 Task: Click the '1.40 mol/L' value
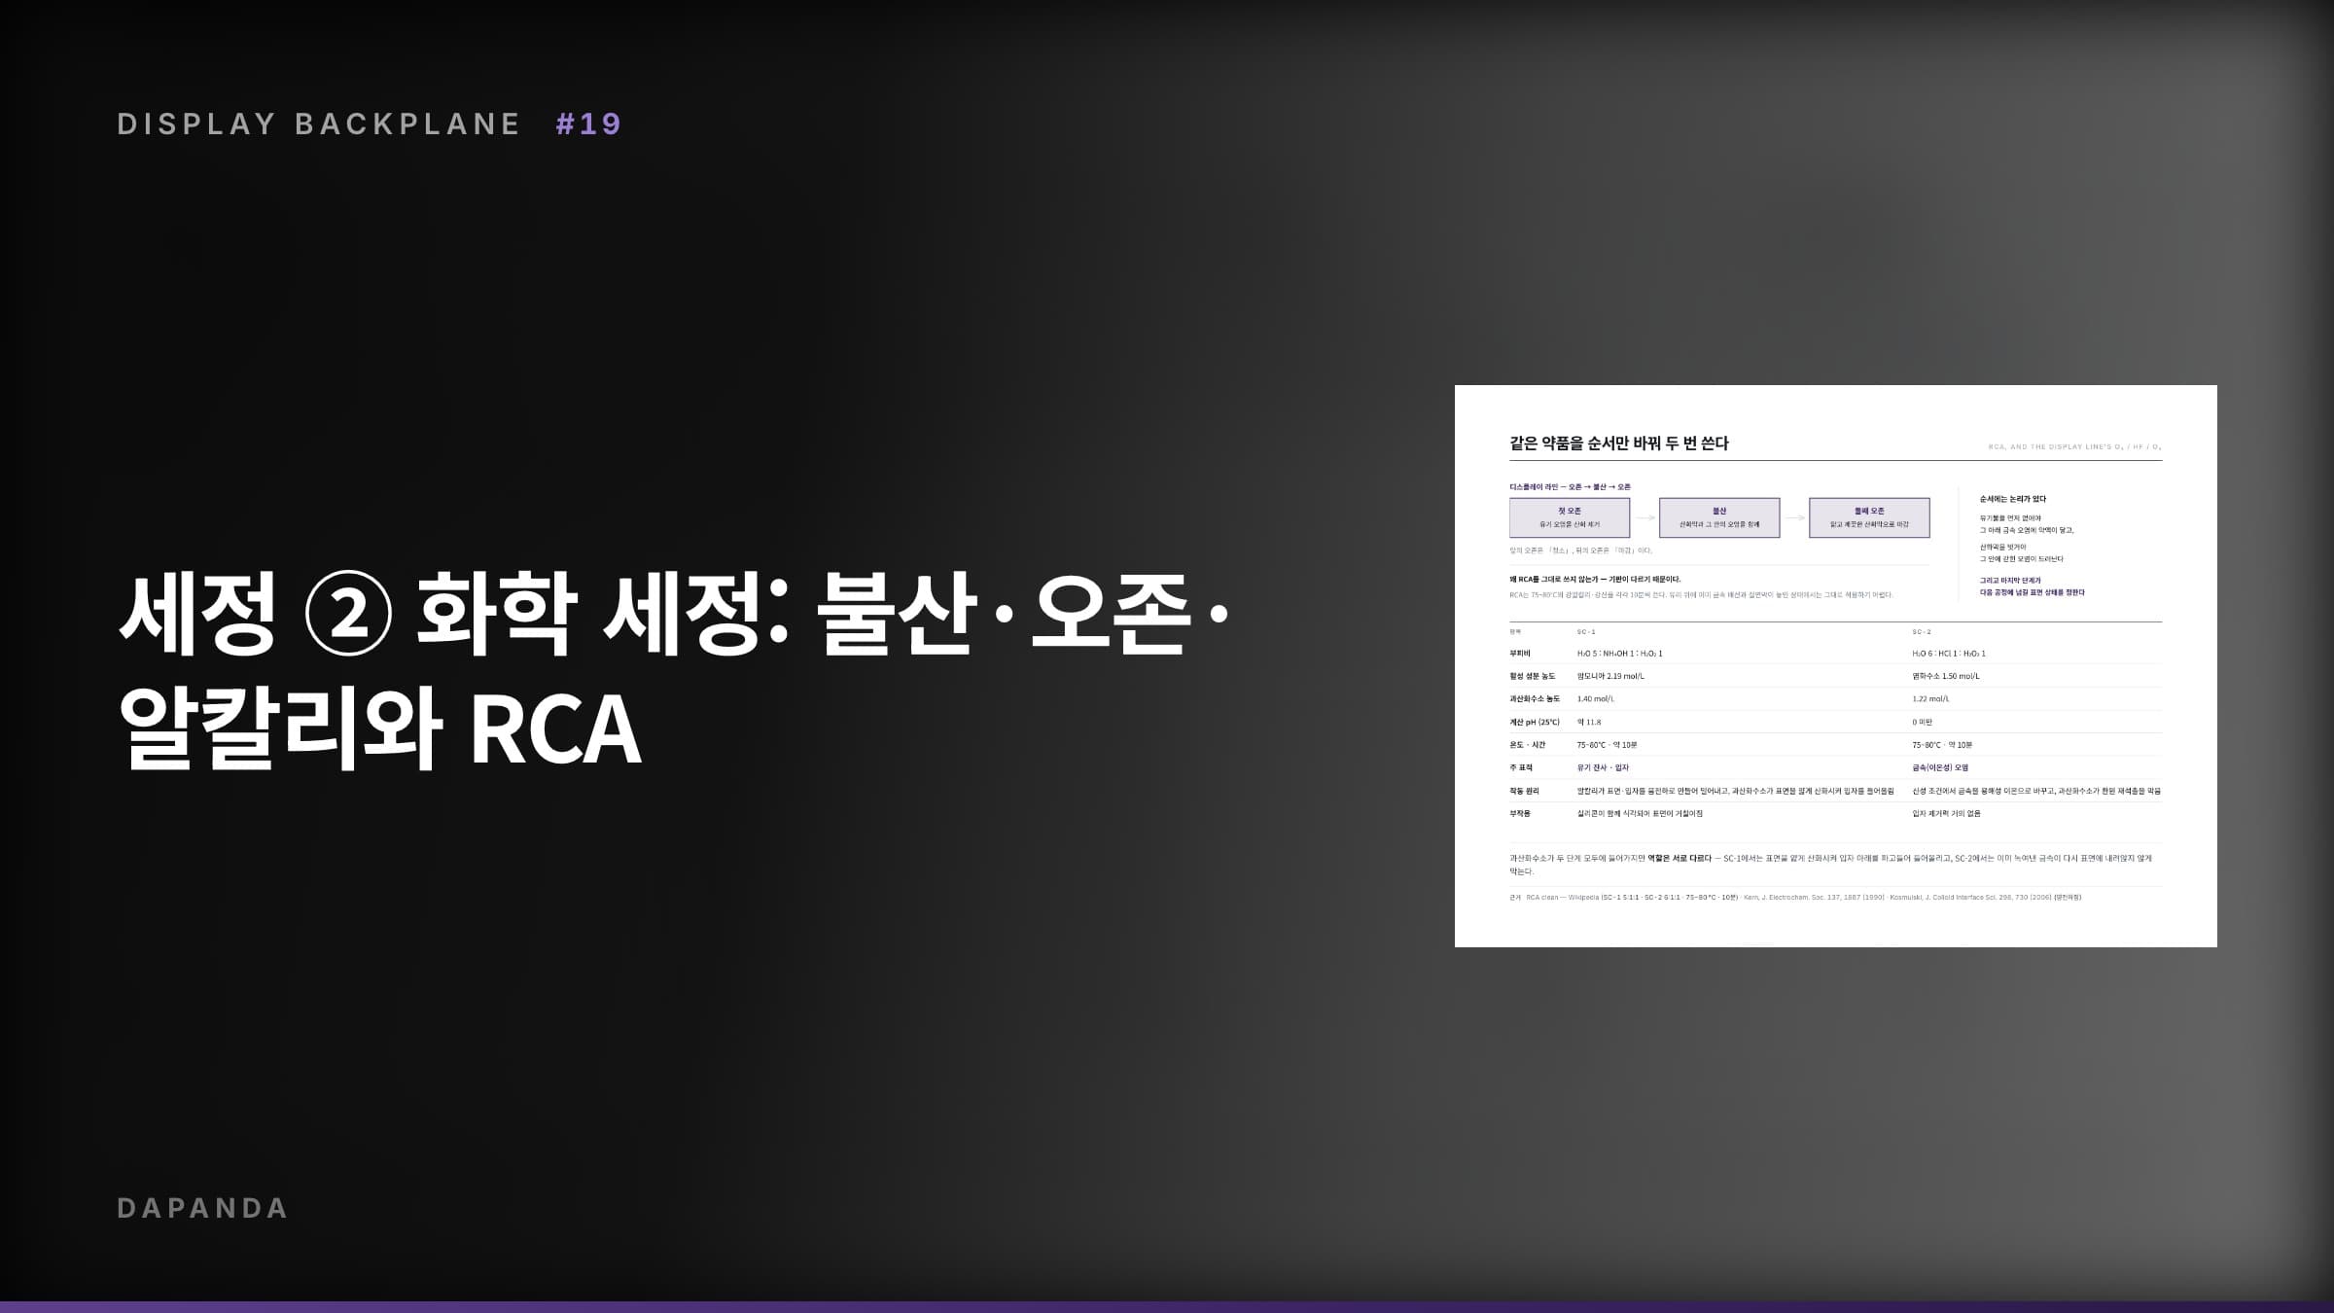click(1596, 699)
